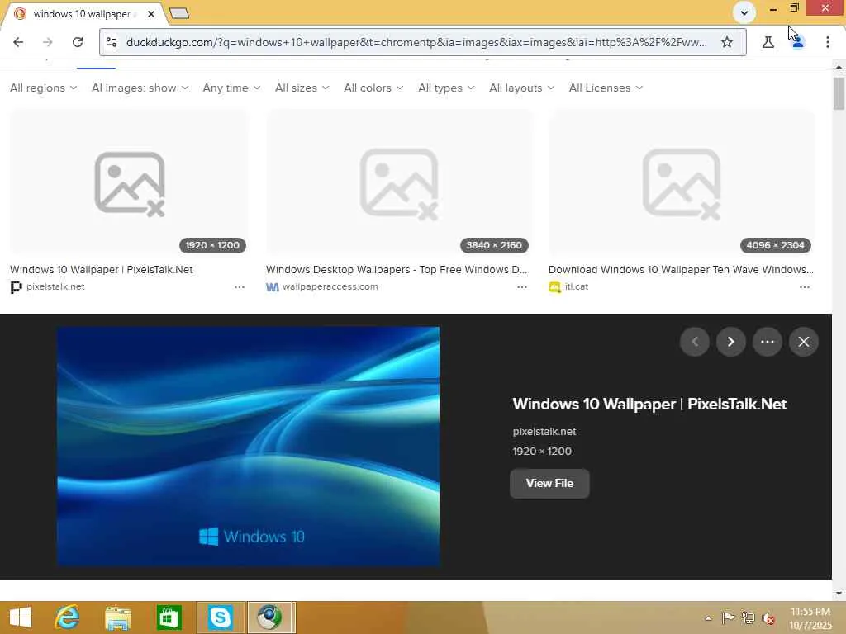Click result title Windows 10 Wallpaper | PixelsTalk.Net
The width and height of the screenshot is (846, 634).
(101, 270)
